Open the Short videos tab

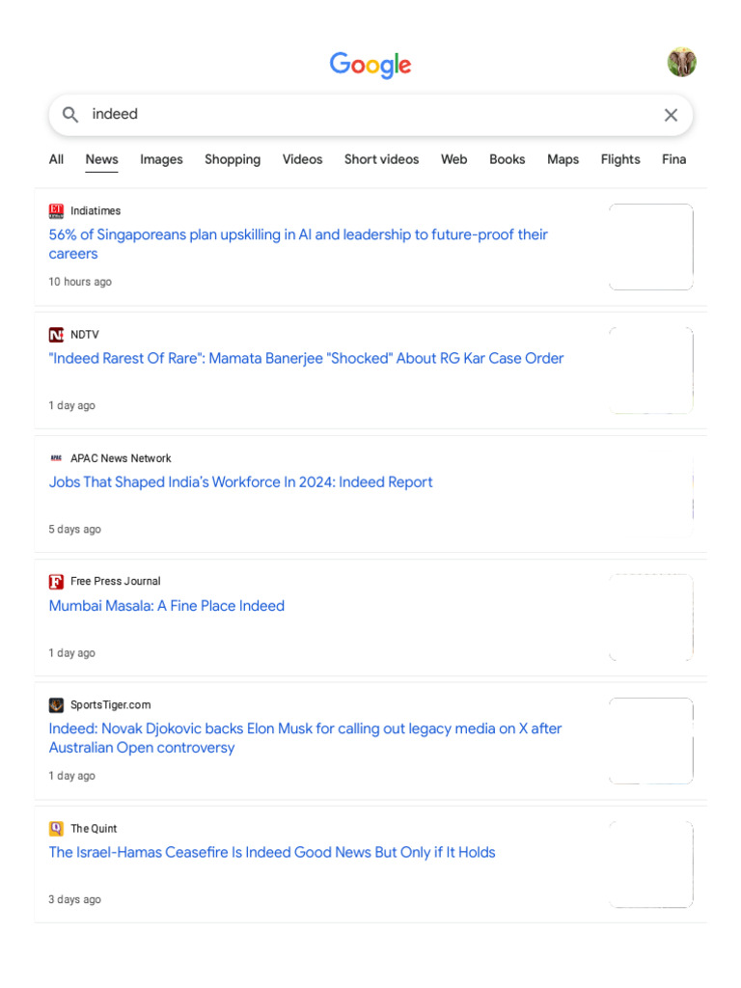pyautogui.click(x=381, y=159)
